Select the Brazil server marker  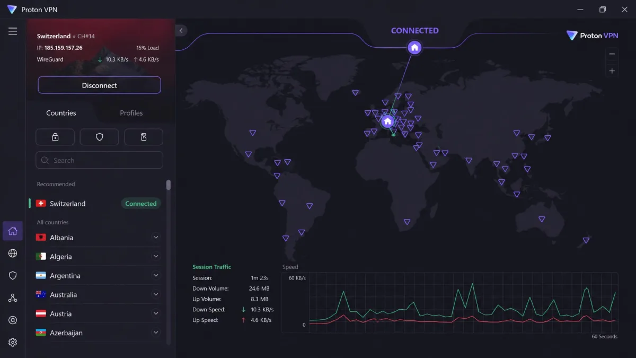(310, 206)
